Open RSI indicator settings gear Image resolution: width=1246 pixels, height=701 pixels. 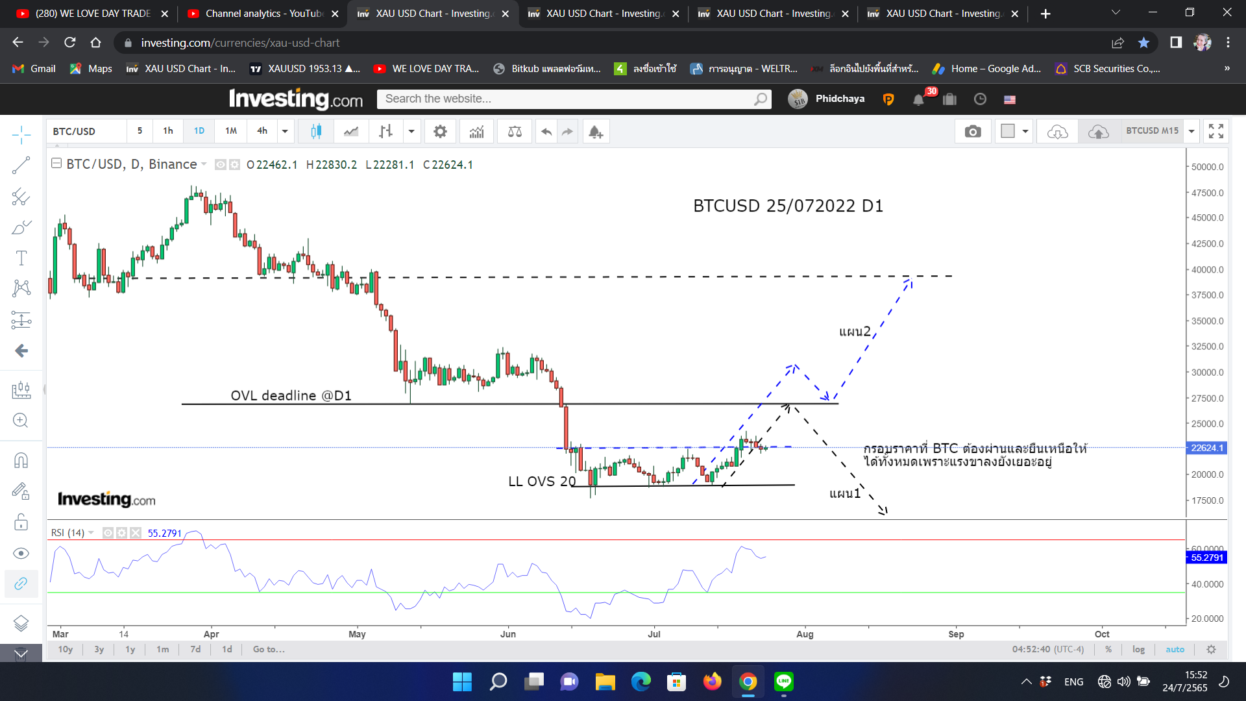121,533
